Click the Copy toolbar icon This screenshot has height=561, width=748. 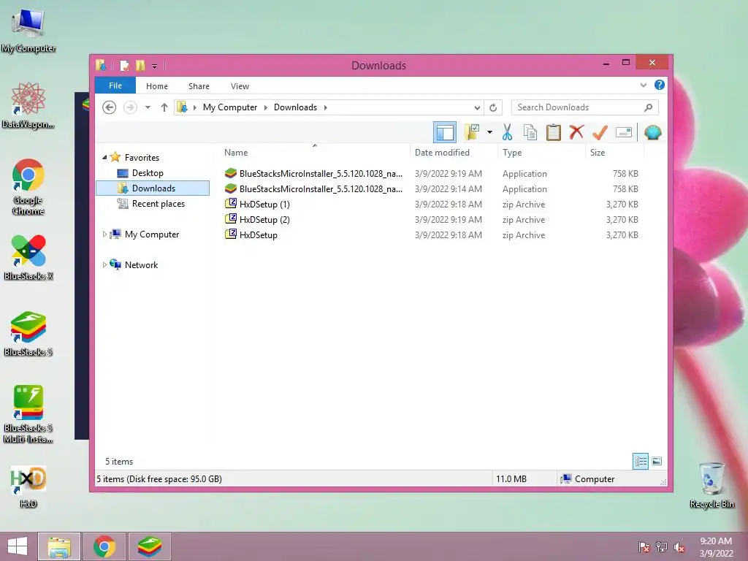[530, 132]
